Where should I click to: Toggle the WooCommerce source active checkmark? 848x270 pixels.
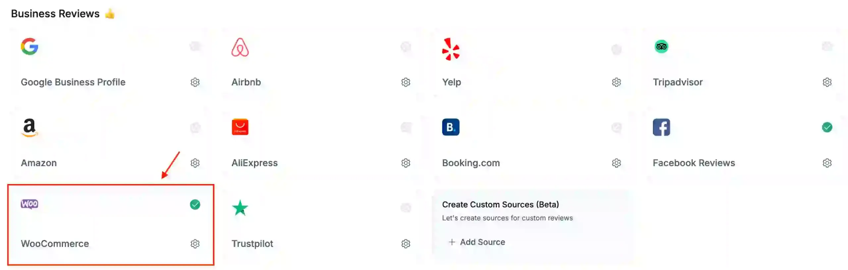195,205
